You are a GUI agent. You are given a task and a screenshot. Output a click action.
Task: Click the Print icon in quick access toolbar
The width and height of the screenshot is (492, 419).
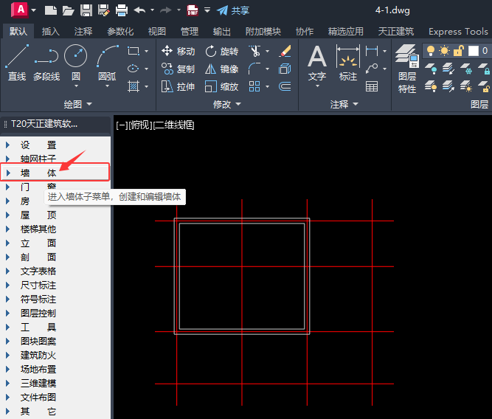click(x=122, y=10)
